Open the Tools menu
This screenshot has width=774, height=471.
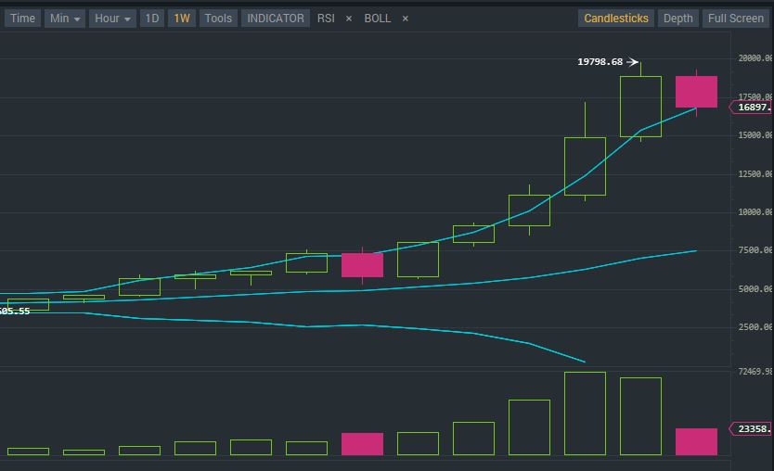pyautogui.click(x=218, y=19)
